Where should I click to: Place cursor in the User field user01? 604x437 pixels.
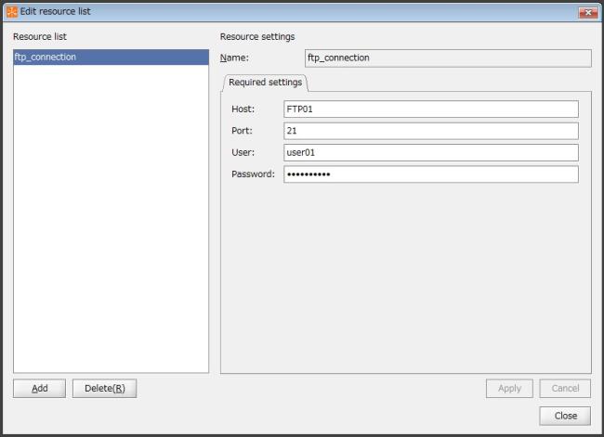click(x=430, y=152)
